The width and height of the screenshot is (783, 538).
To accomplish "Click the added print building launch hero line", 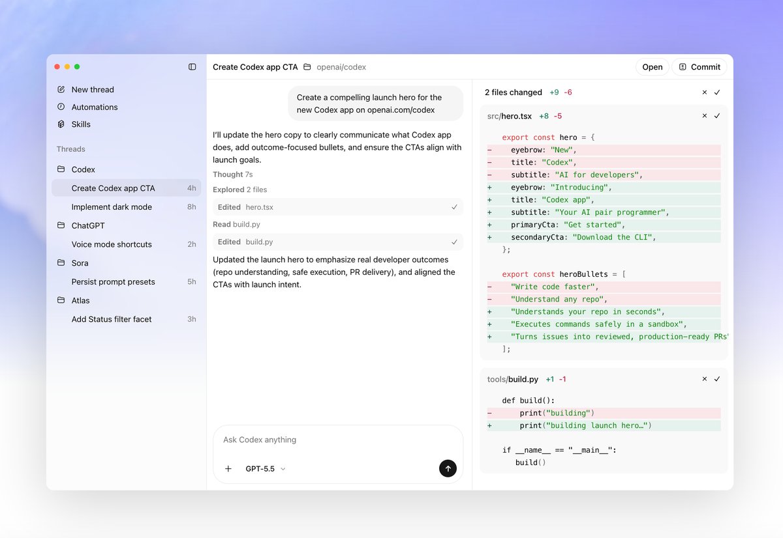I will [604, 425].
